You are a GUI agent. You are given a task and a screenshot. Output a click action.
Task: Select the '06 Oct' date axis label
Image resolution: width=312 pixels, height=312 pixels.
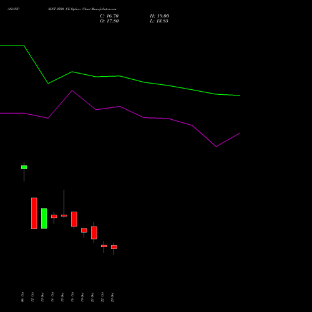coord(22,297)
